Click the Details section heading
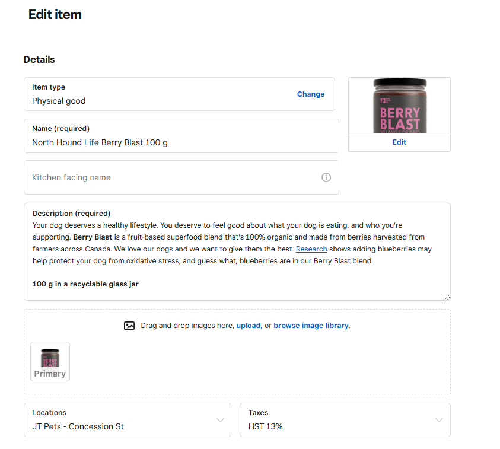The width and height of the screenshot is (500, 449). coord(39,59)
